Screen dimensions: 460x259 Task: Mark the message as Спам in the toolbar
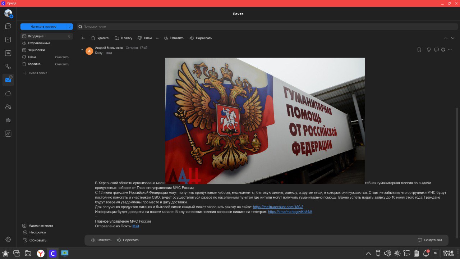(144, 38)
